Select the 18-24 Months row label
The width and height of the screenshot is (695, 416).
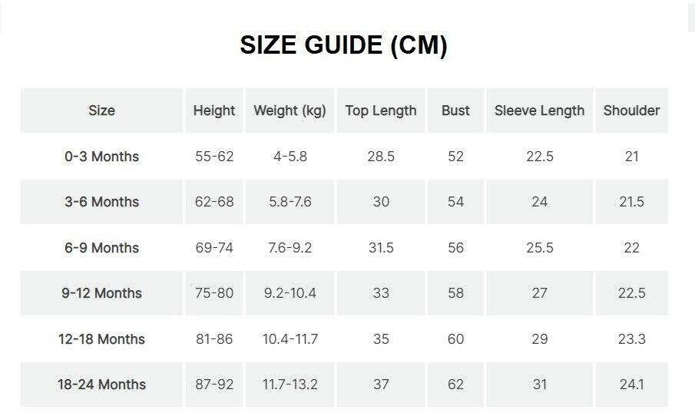tap(101, 385)
